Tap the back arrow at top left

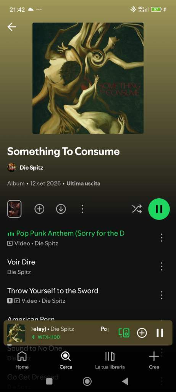(x=12, y=27)
